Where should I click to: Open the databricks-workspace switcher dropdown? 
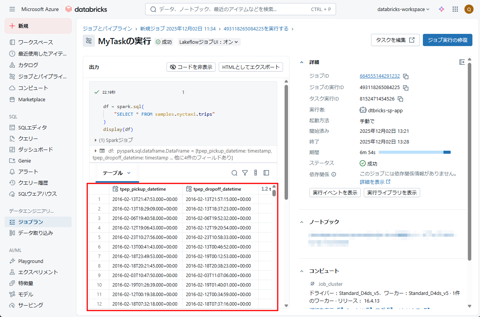click(x=403, y=9)
